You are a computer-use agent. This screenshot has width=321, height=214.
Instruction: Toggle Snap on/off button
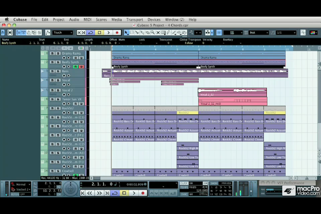219,32
